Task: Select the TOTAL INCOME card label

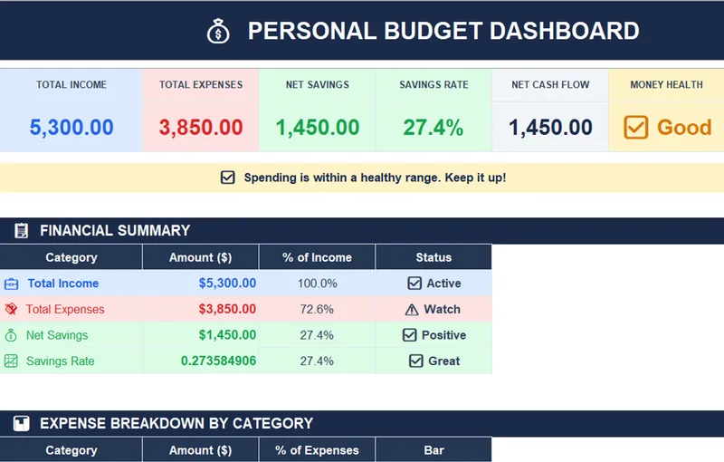Action: tap(71, 84)
